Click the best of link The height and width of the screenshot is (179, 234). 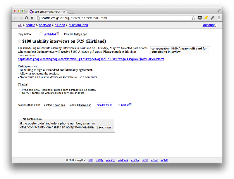point(125,105)
